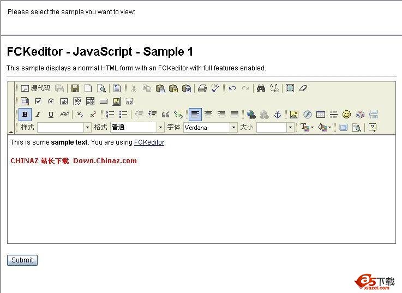The height and width of the screenshot is (293, 402).
Task: Run the ABC spell check
Action: point(215,88)
